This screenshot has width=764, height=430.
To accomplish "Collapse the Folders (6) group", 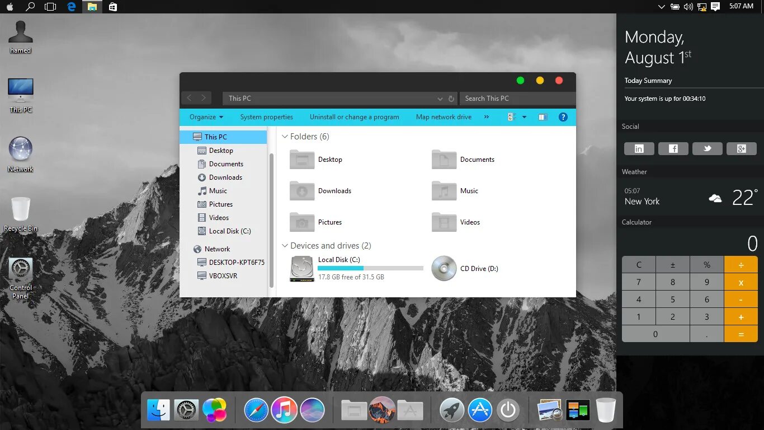I will 285,137.
